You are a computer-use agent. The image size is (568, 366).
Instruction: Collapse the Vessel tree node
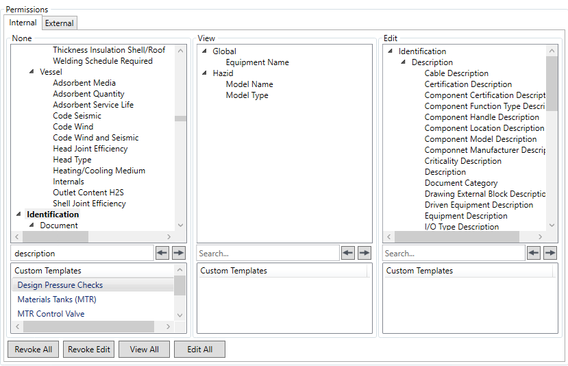click(x=32, y=72)
